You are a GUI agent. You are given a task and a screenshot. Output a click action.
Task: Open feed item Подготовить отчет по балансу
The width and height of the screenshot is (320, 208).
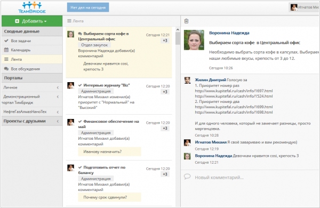(102, 170)
